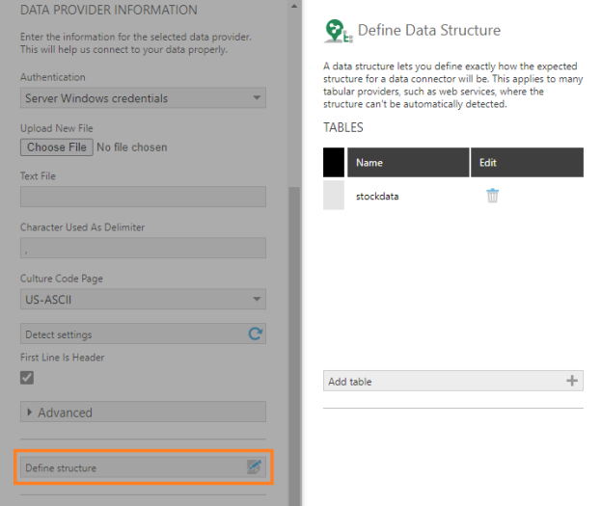The width and height of the screenshot is (602, 506).
Task: Open the Culture Code Page dropdown
Action: (143, 300)
